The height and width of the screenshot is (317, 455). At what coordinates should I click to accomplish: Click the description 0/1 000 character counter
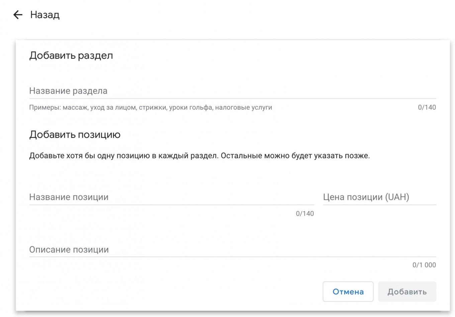coord(424,265)
